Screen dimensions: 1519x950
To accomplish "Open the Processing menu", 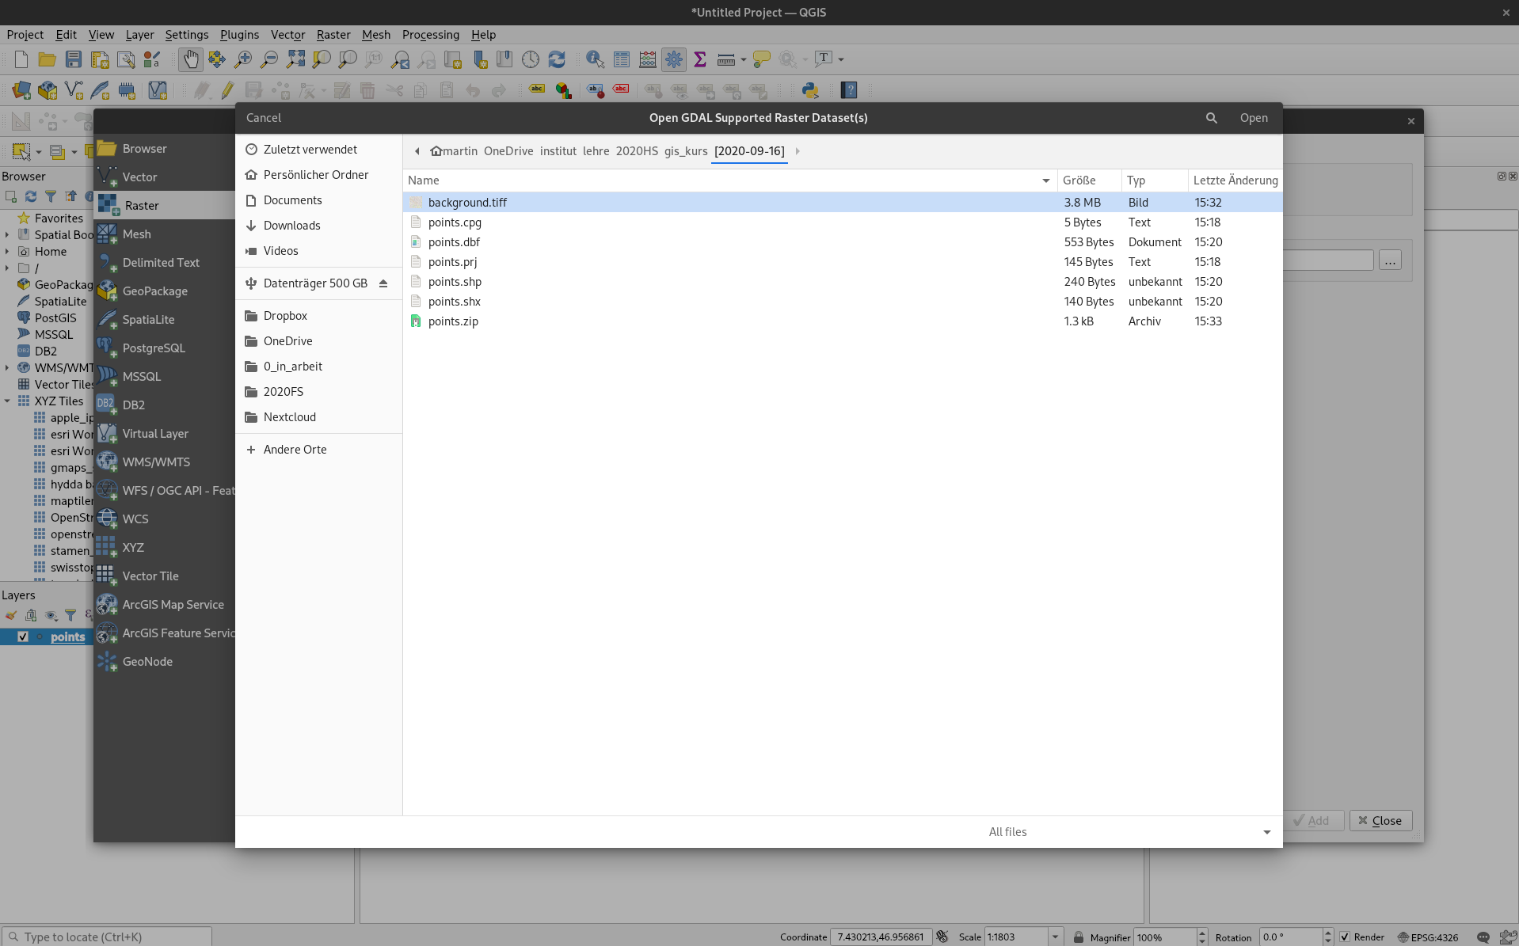I will pos(430,35).
